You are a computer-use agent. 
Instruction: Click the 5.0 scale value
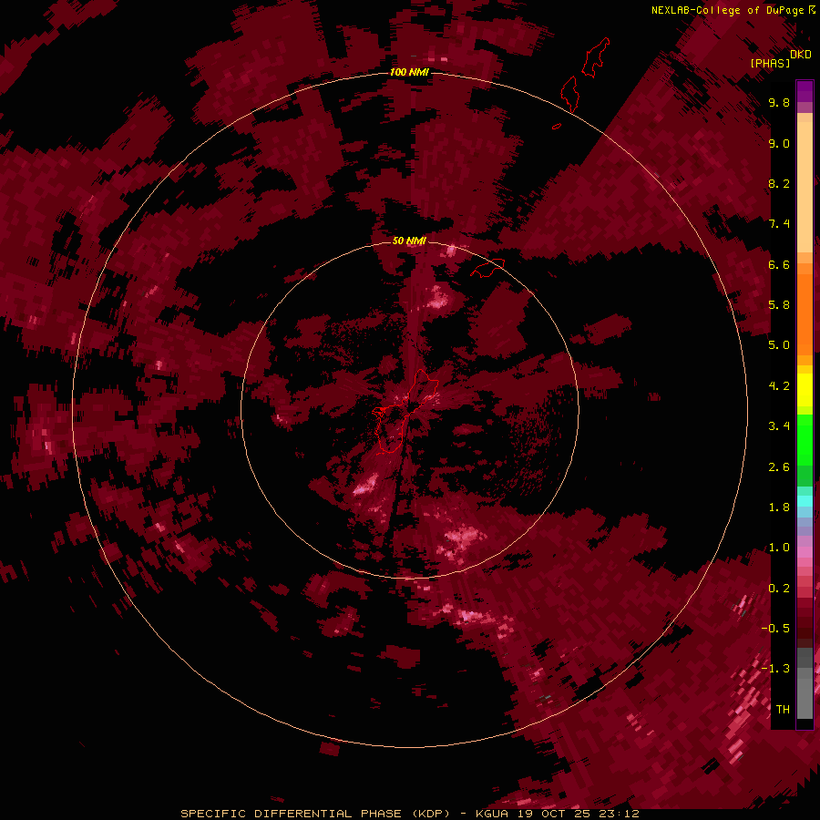coord(779,345)
